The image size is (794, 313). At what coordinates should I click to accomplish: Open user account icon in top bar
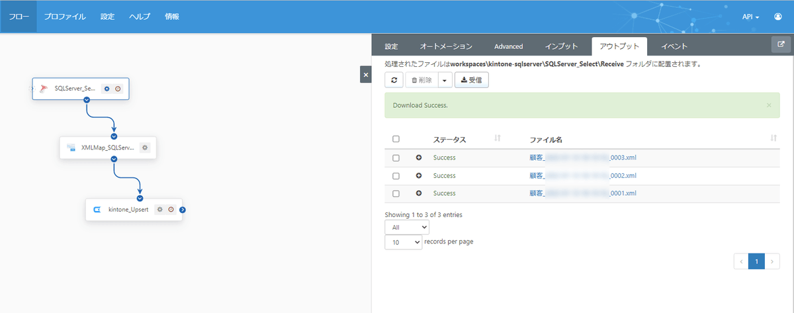tap(778, 17)
